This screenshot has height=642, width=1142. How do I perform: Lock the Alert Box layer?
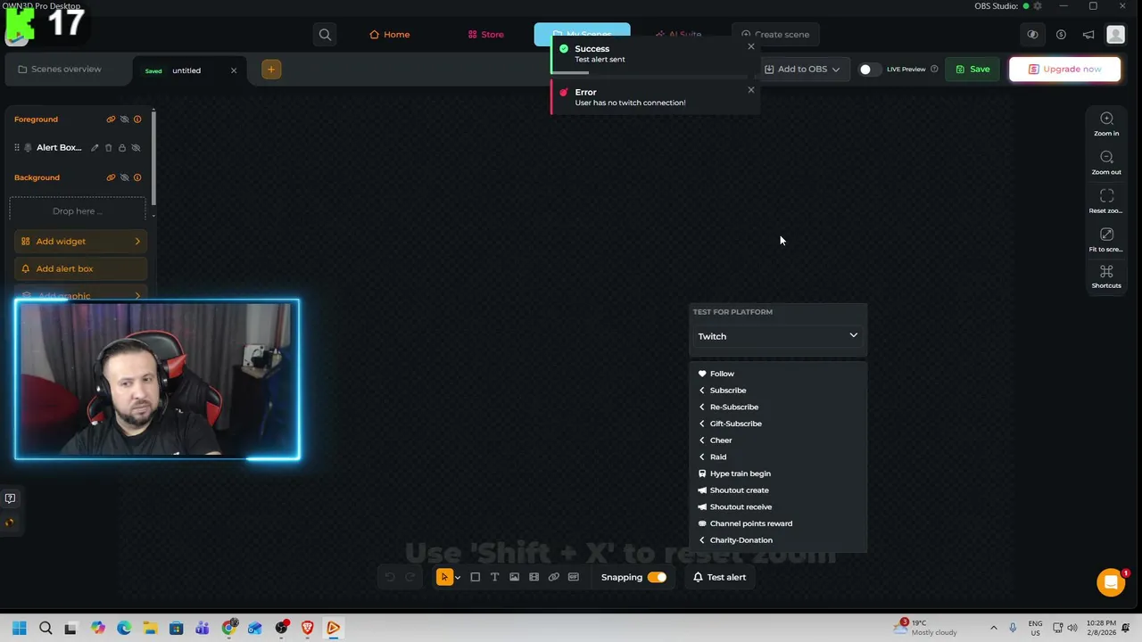(122, 147)
